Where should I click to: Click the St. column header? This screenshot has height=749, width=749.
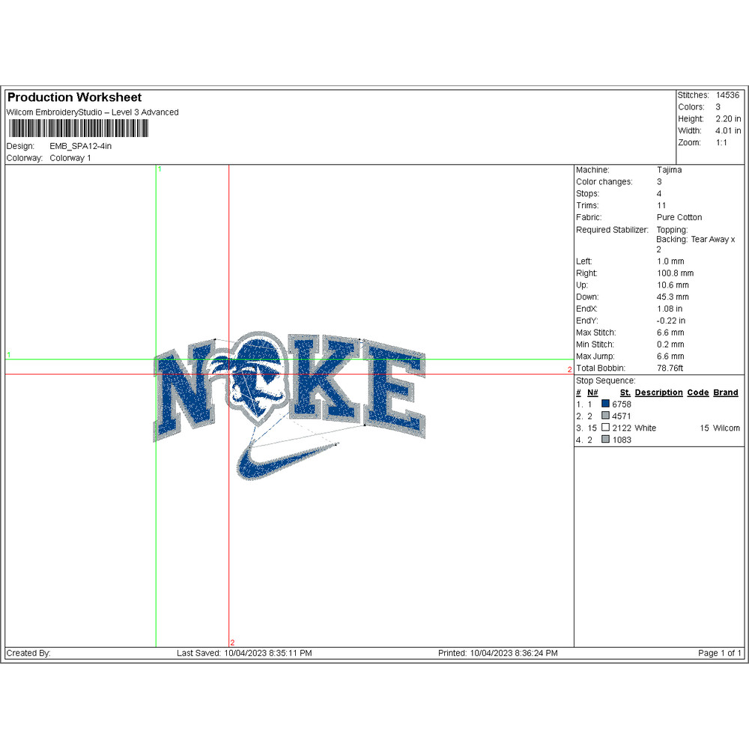(625, 392)
